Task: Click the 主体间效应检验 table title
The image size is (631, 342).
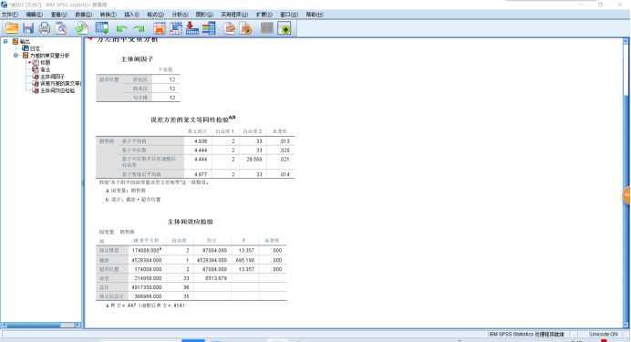Action: click(190, 222)
